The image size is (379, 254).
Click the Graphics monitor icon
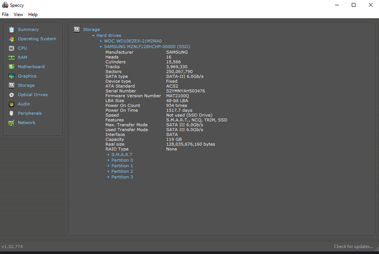(11, 76)
